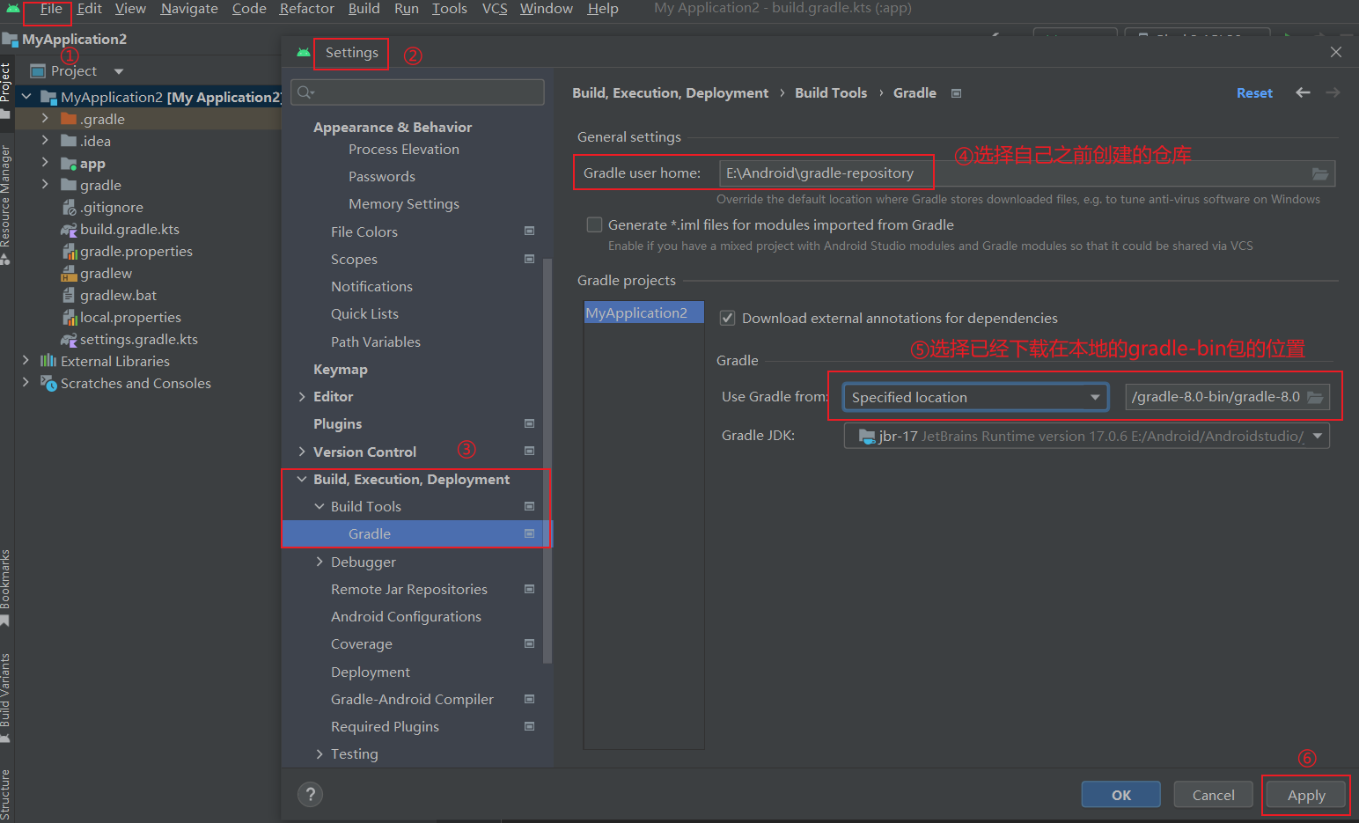The image size is (1359, 823).
Task: Expand the app module folder
Action: (x=45, y=163)
